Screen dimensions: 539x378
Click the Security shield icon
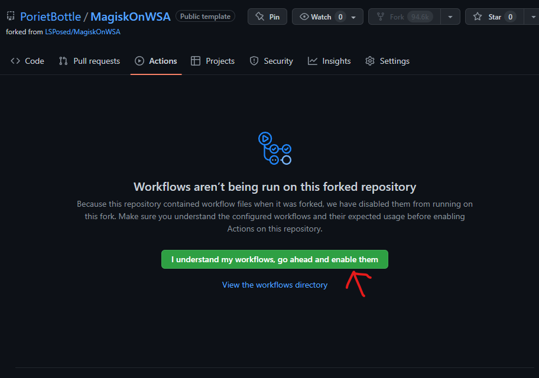click(254, 61)
